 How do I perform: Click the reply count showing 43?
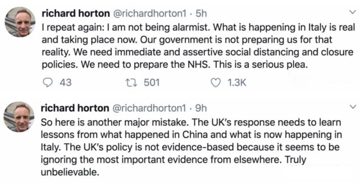tap(65, 82)
